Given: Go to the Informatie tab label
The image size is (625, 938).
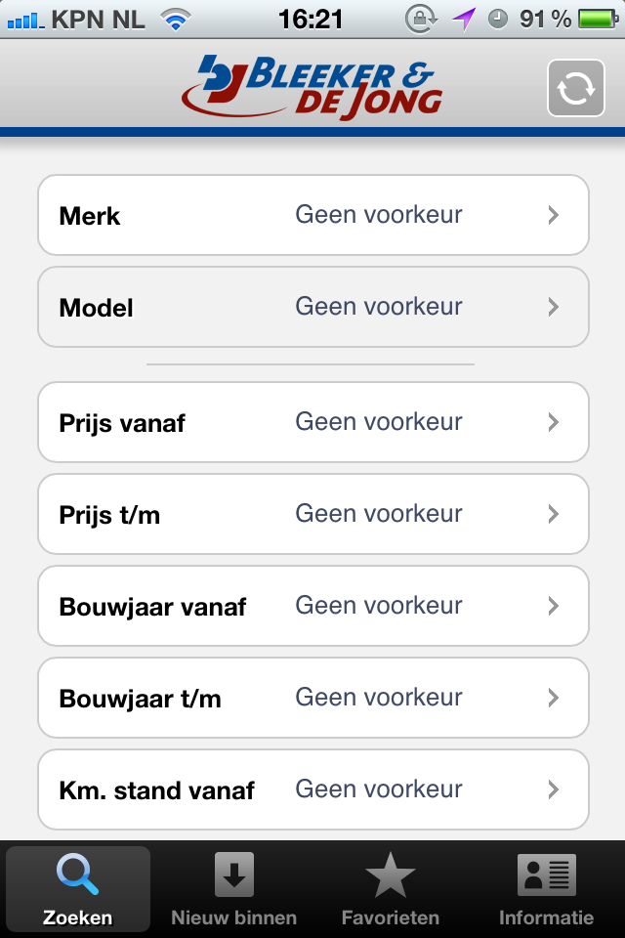Looking at the screenshot, I should coord(546,917).
